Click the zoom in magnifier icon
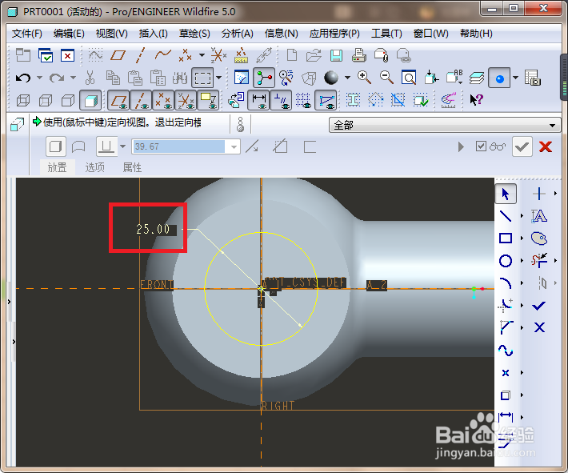This screenshot has width=568, height=473. point(364,78)
